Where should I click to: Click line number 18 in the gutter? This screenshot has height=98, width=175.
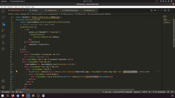(11, 52)
